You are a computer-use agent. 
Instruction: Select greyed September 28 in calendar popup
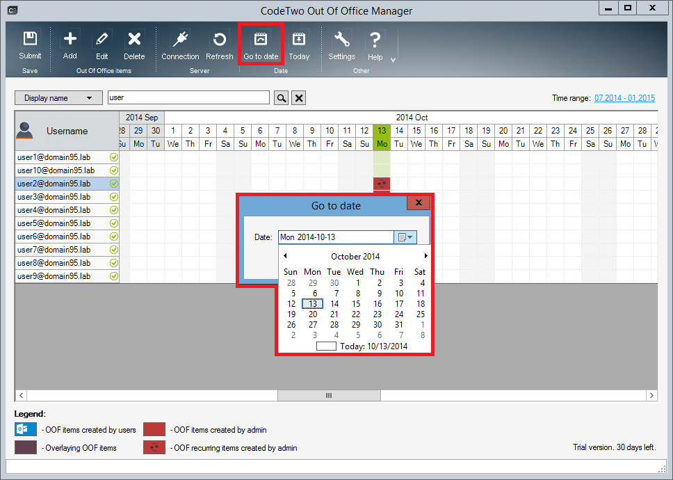[x=291, y=283]
